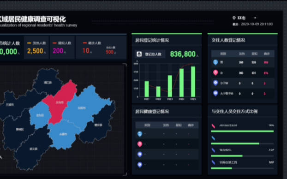Viewport: 287px width, 179px height.
Task: Click the slash icon beside the 150 value
Action: tap(213, 150)
